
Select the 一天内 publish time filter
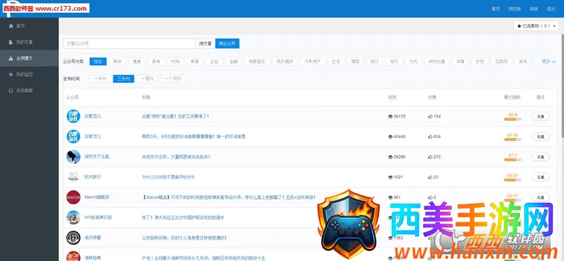point(100,79)
